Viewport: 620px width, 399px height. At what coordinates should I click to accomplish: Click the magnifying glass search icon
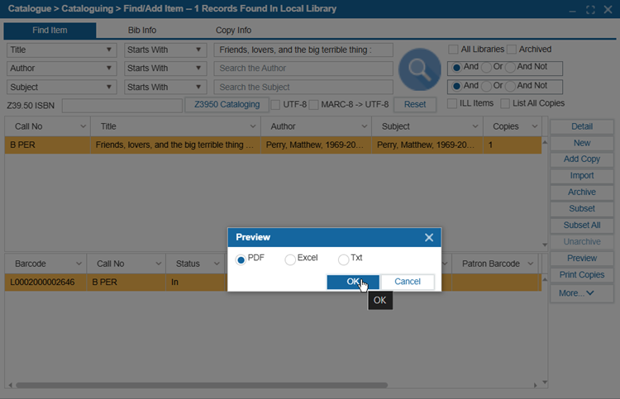pos(419,69)
